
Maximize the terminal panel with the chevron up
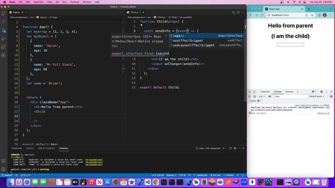tap(240, 148)
